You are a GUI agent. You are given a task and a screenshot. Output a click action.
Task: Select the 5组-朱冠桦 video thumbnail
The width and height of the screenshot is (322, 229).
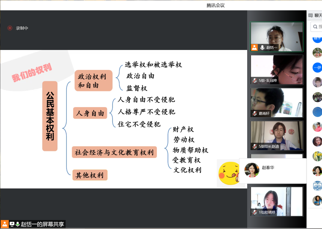tap(277, 70)
